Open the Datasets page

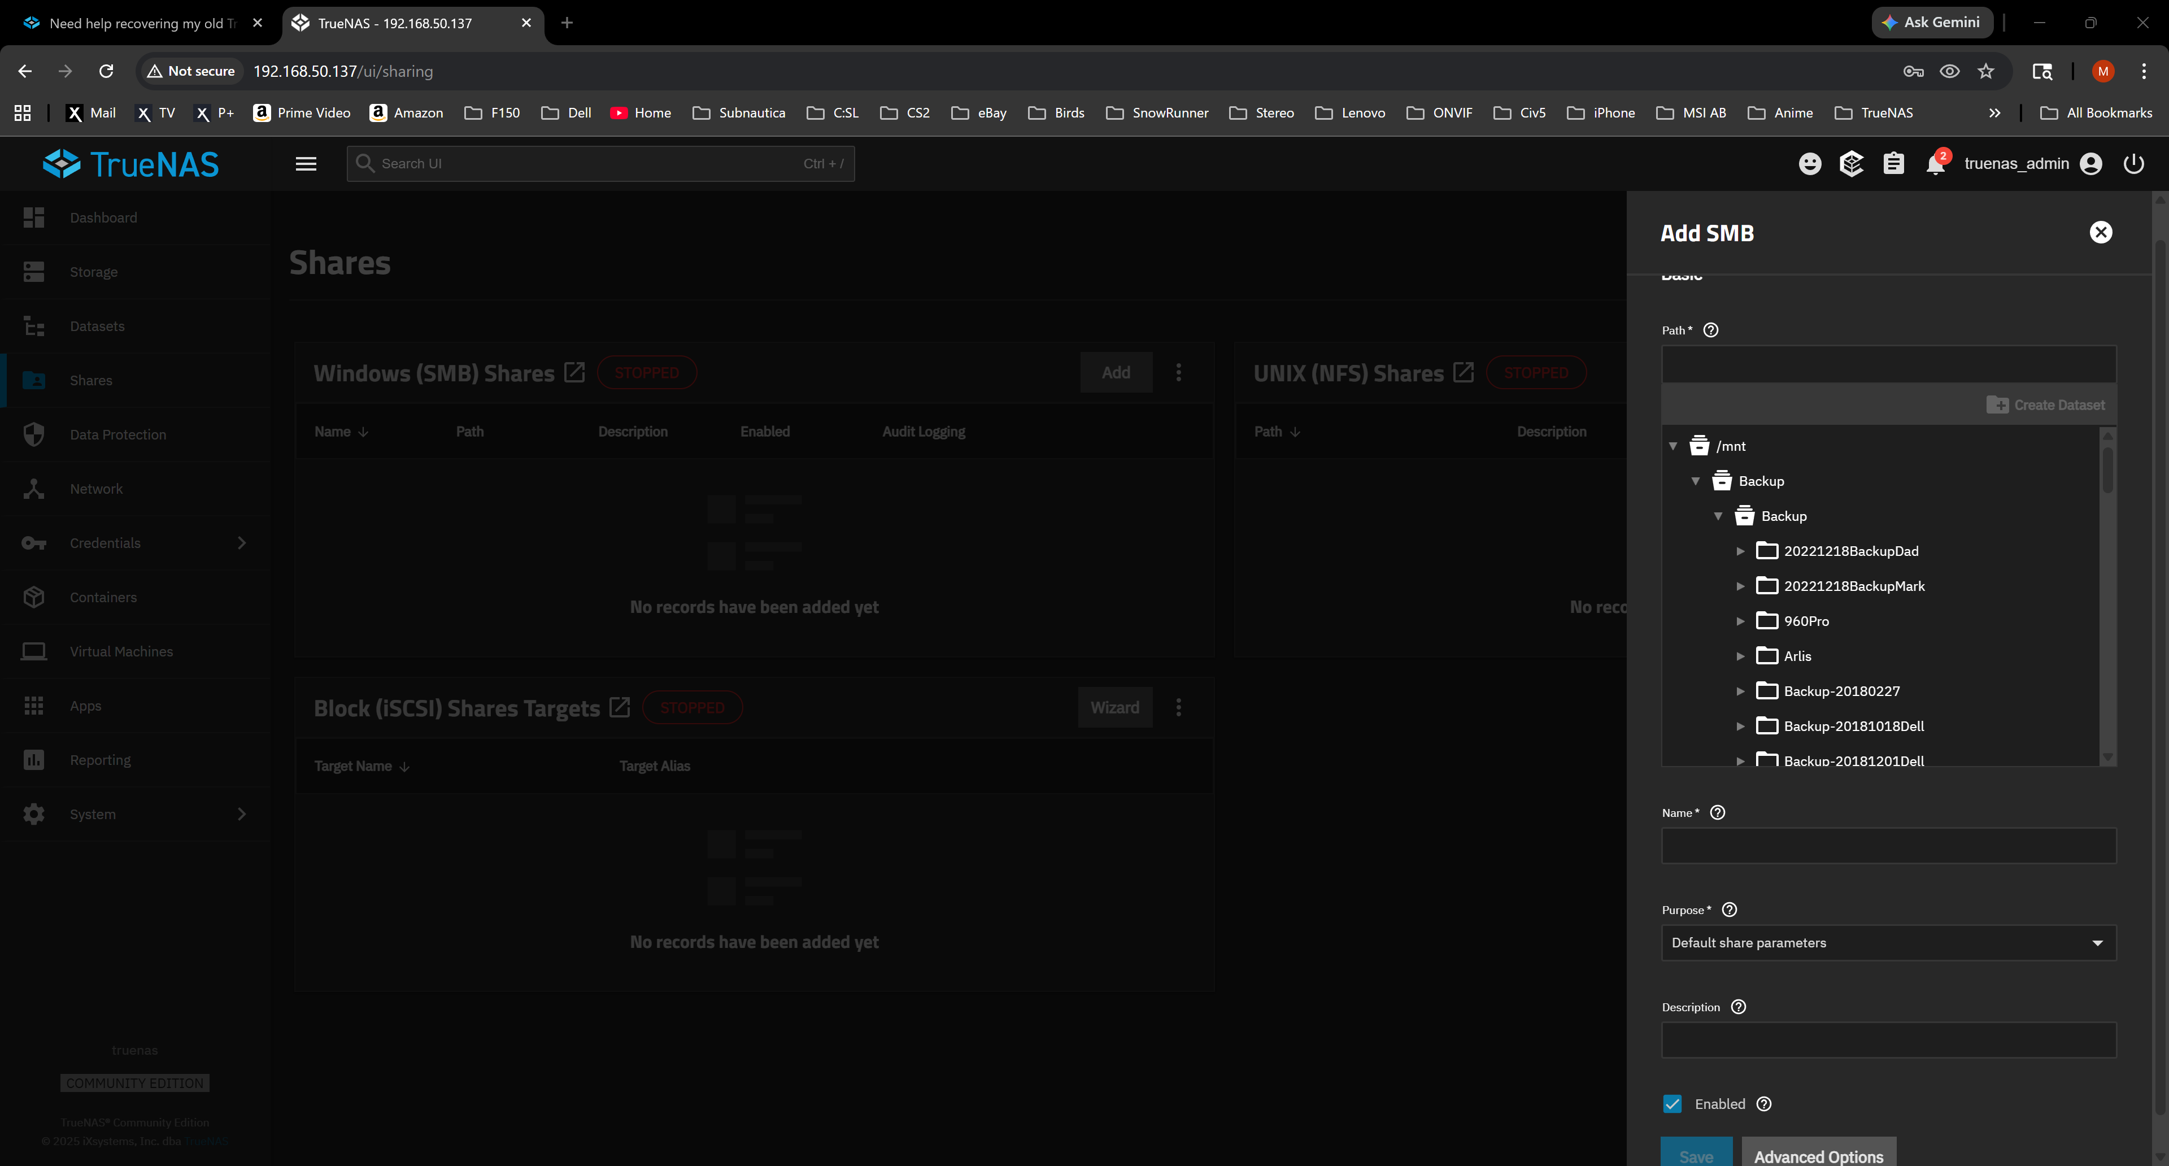coord(135,326)
